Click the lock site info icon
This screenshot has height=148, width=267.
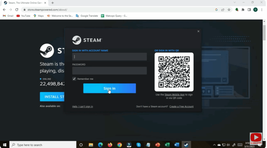25,10
